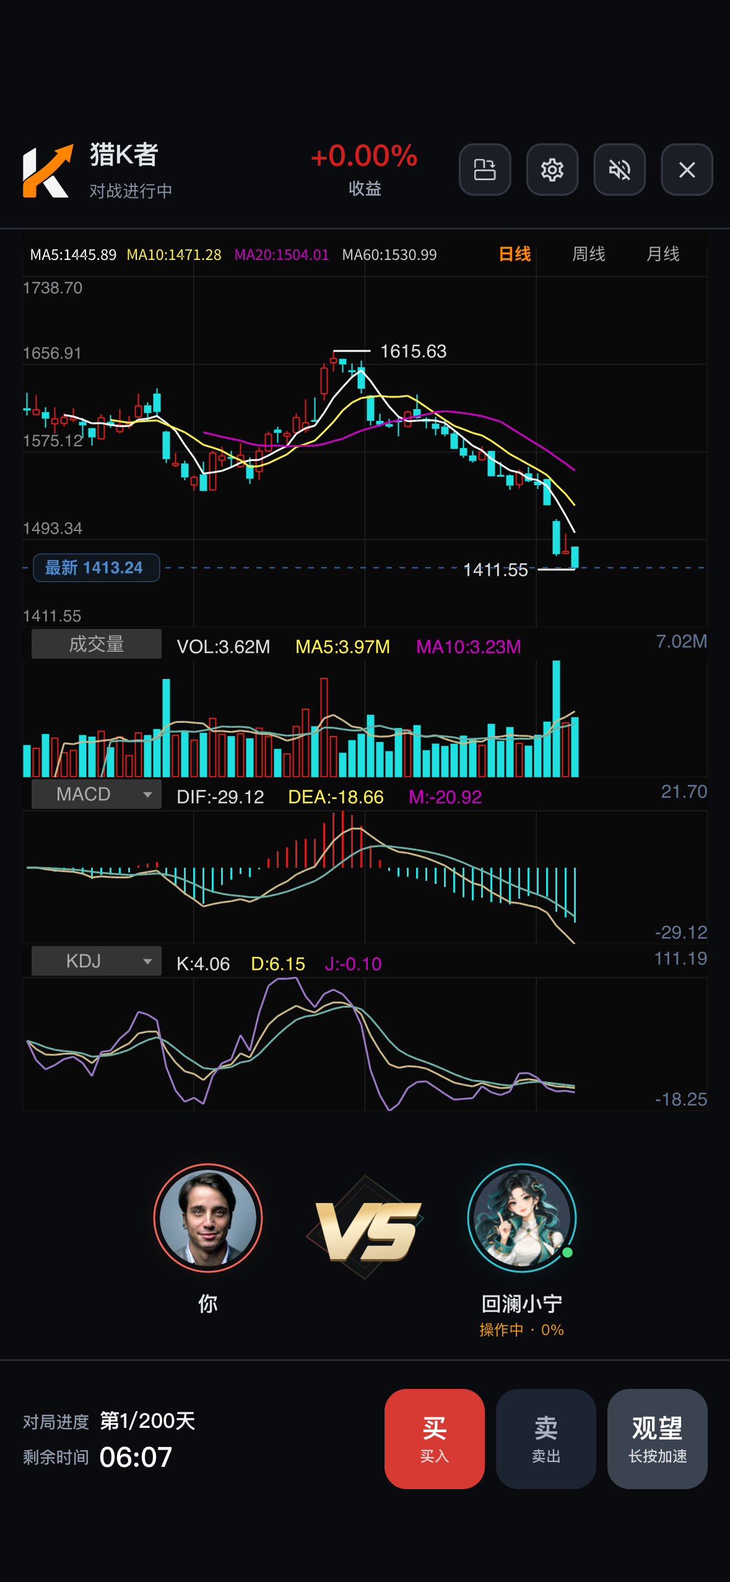Tap the volume MA5:3.97M reading
The width and height of the screenshot is (730, 1582).
click(343, 647)
